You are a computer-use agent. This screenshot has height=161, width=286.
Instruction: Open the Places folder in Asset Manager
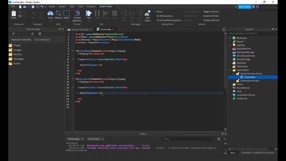pyautogui.click(x=17, y=45)
